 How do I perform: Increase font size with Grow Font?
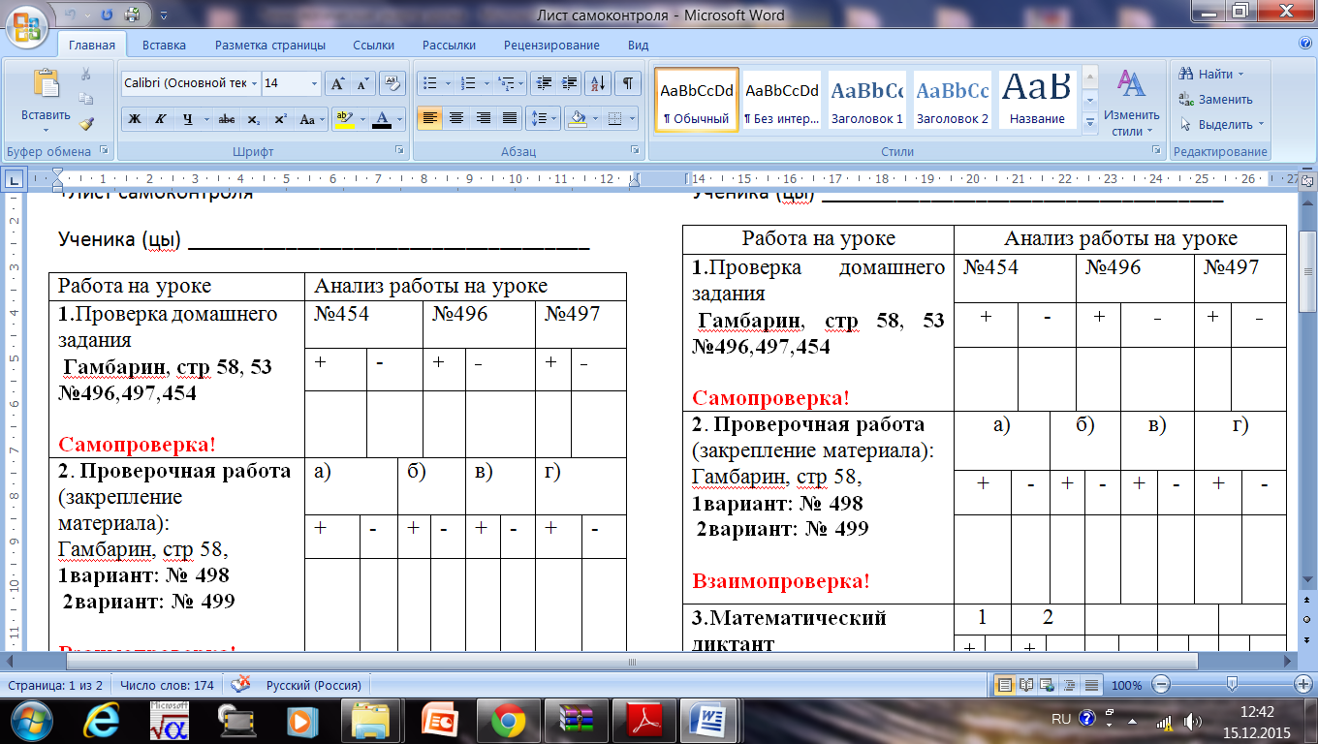pos(337,83)
